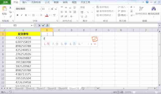
Task: Click the Decrease Decimal icon
Action: click(86, 16)
